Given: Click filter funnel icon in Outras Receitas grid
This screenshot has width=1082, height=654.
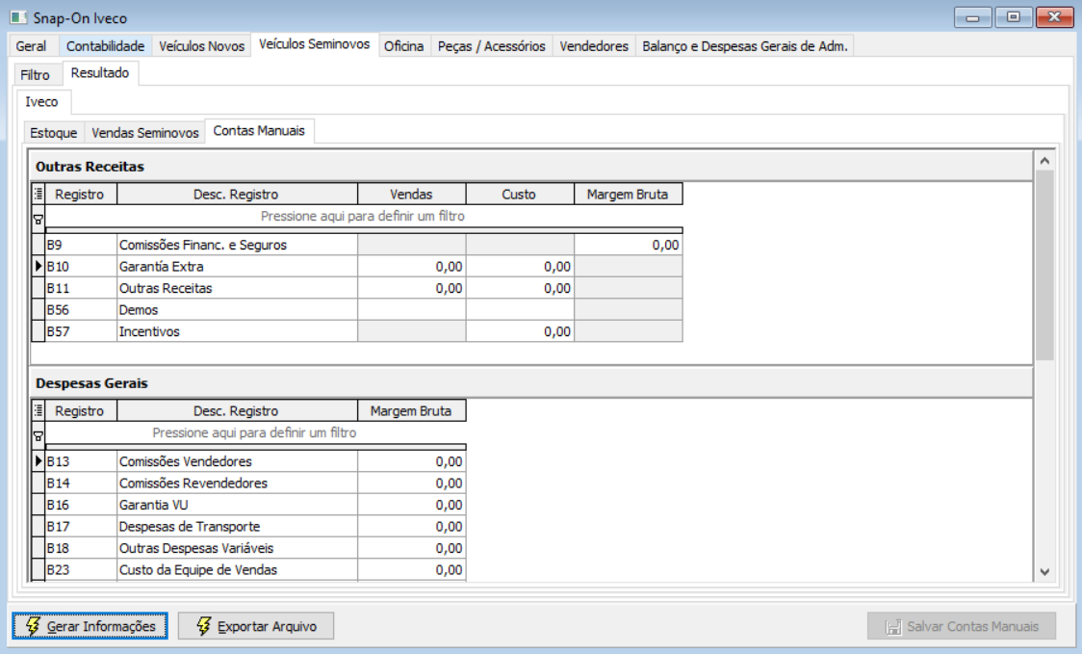Looking at the screenshot, I should (x=39, y=220).
